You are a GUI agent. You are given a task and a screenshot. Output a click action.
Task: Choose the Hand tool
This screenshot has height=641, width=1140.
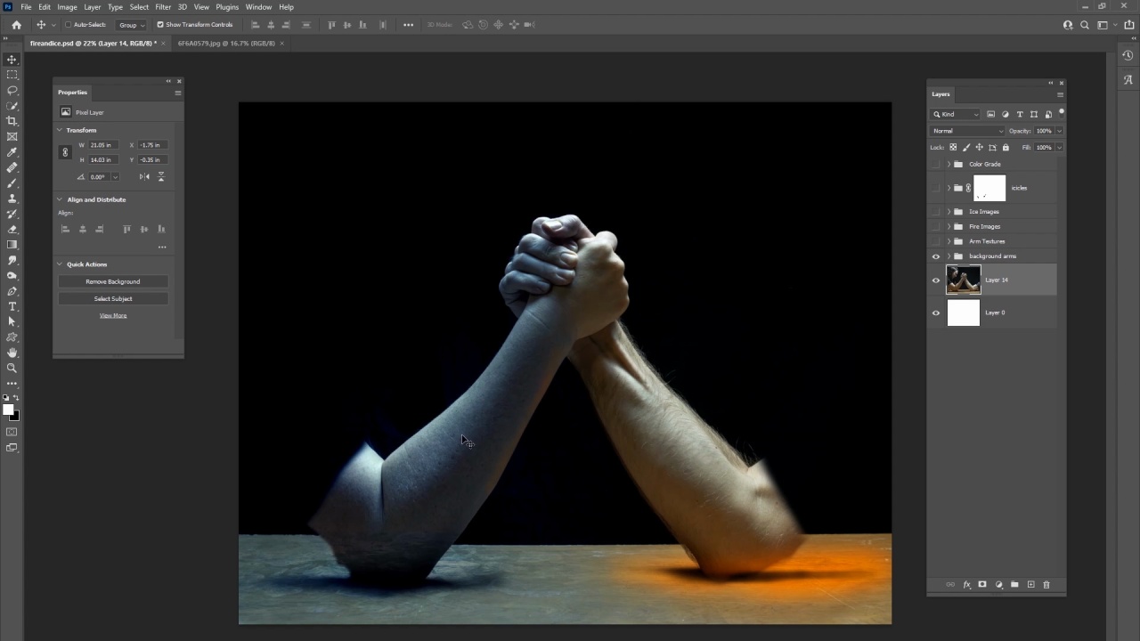coord(12,353)
